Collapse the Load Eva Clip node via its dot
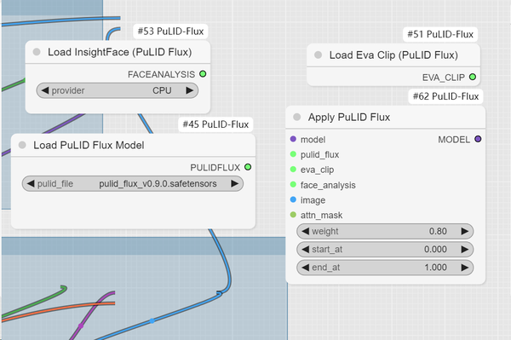This screenshot has width=511, height=340. [x=318, y=55]
